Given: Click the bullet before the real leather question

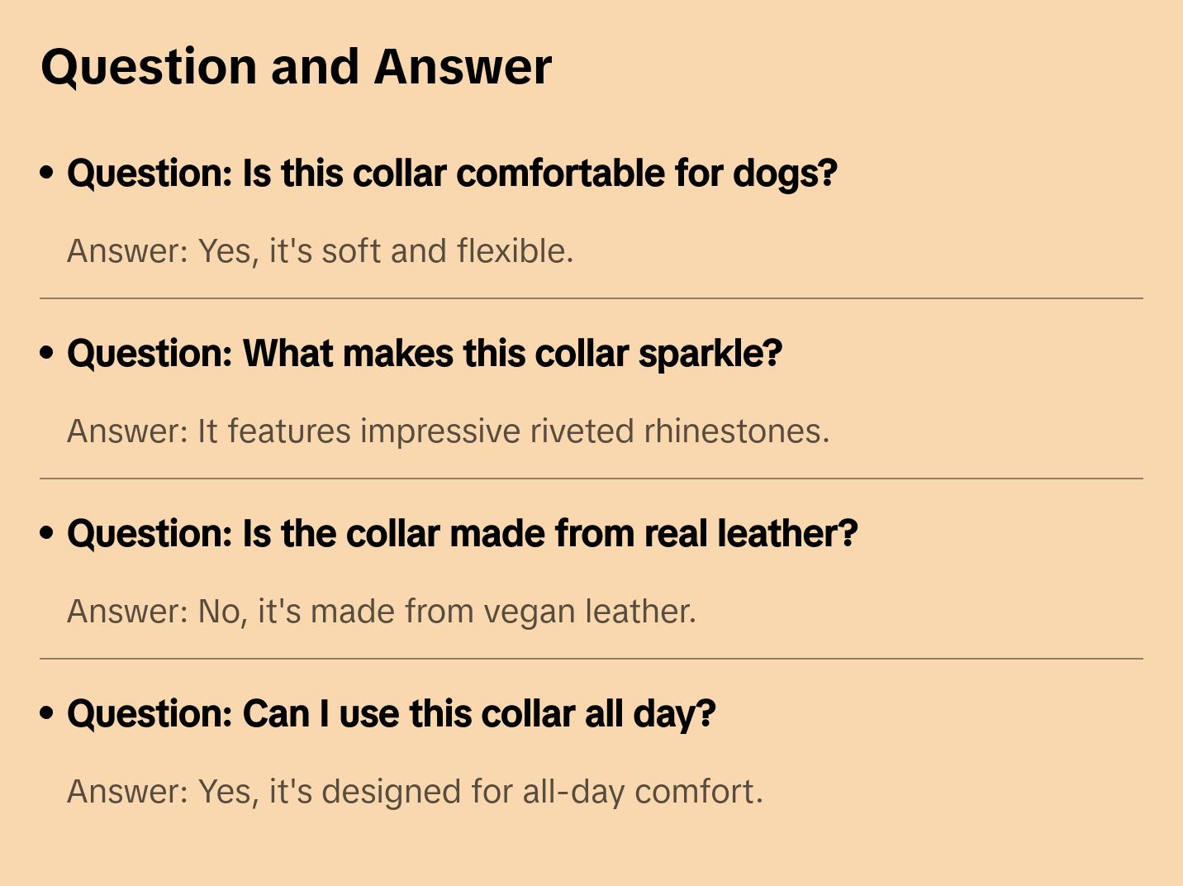Looking at the screenshot, I should pos(47,533).
